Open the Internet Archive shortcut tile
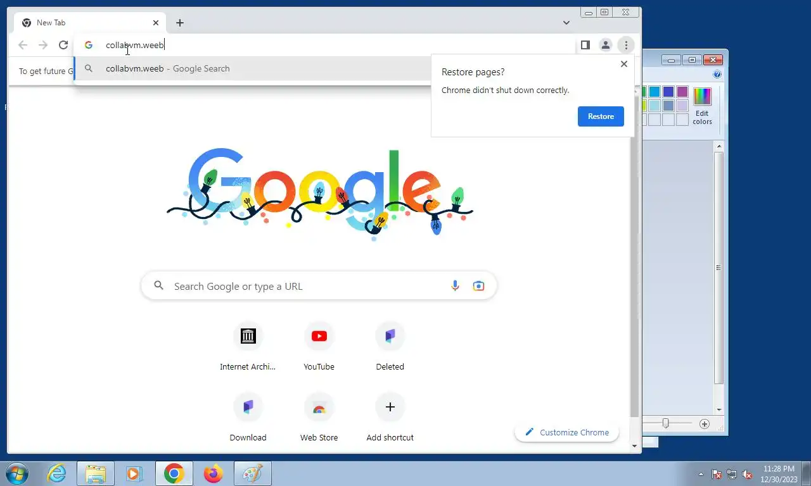Image resolution: width=811 pixels, height=486 pixels. click(248, 346)
